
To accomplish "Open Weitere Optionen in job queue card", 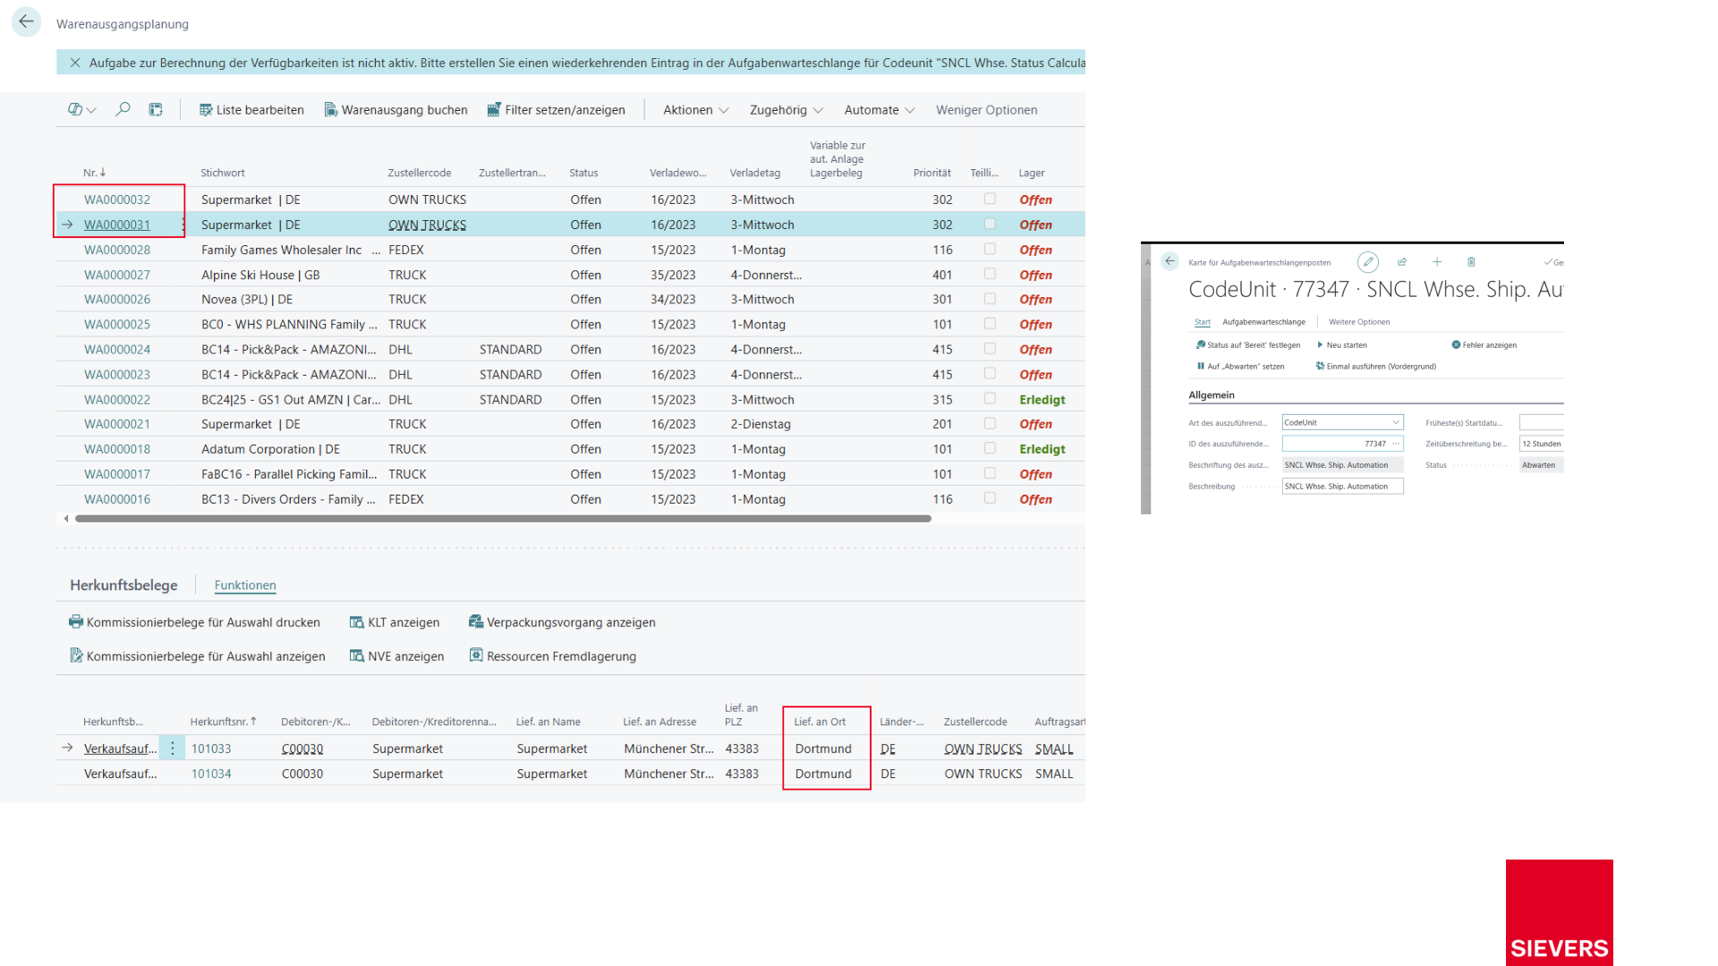I will [x=1359, y=322].
